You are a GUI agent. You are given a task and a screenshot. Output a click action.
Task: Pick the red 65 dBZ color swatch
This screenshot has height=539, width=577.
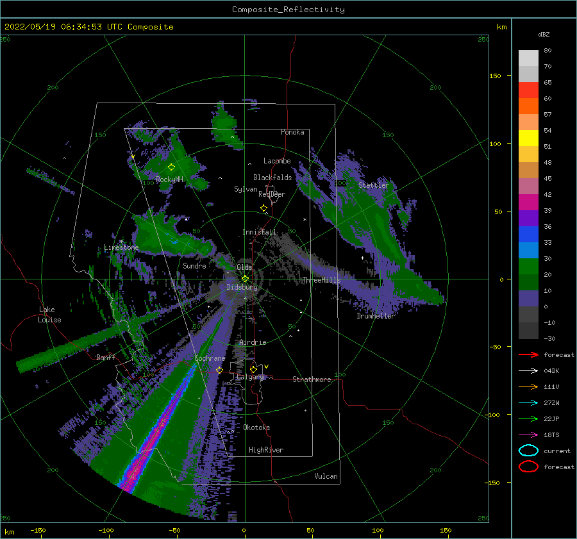[x=528, y=90]
